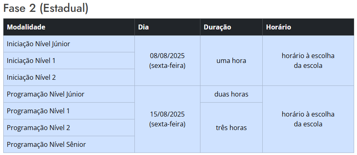The image size is (357, 155).
Task: Click the três horas duration cell
Action: [x=231, y=128]
